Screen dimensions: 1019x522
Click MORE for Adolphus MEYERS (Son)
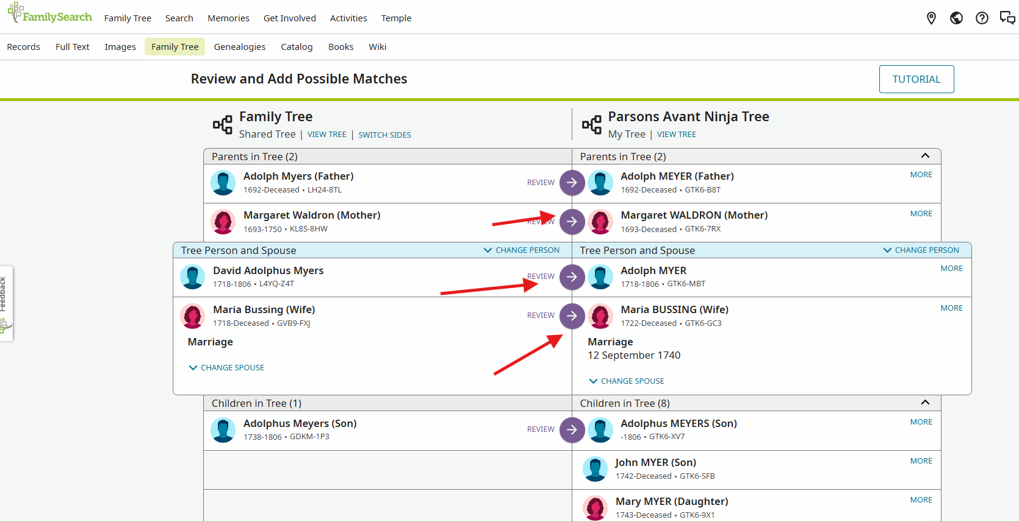[921, 422]
